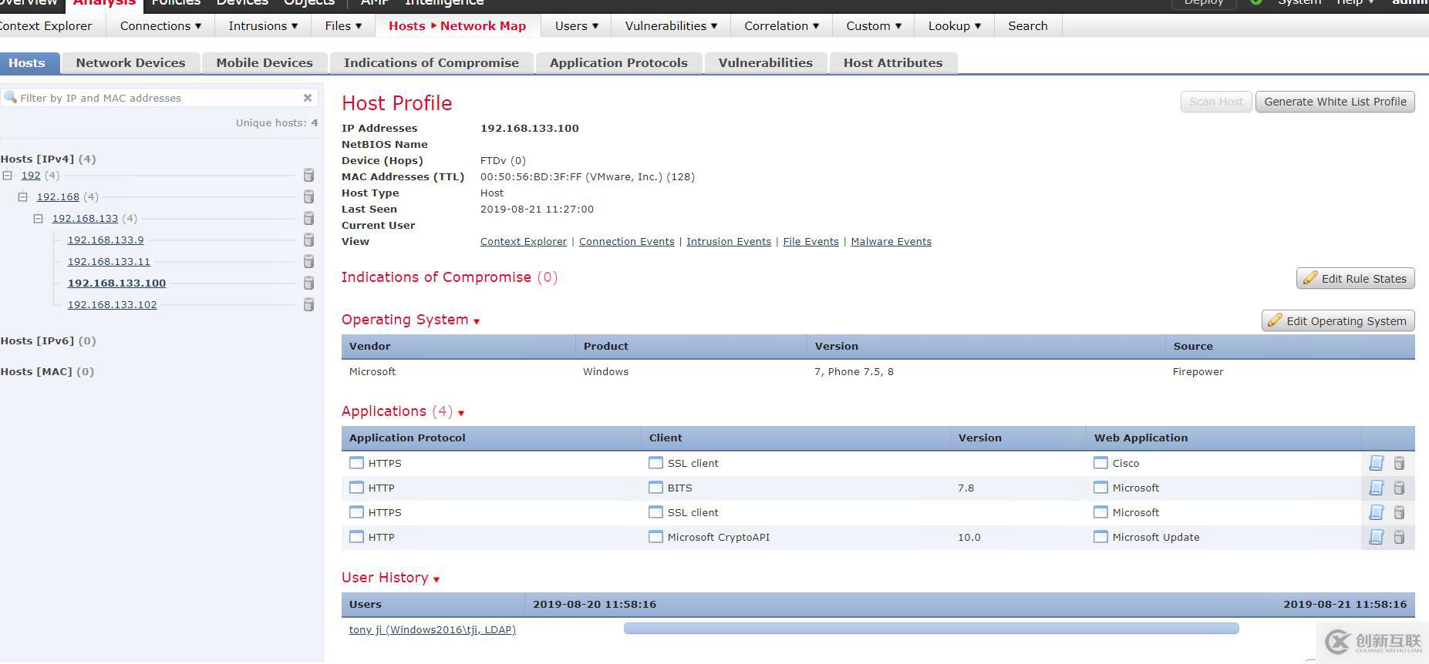Open the Lookup dropdown menu
This screenshot has height=664, width=1429.
955,25
